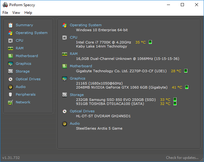Image resolution: width=204 pixels, height=162 pixels.
Task: Click the 41 °C graphics temperature value
Action: [x=177, y=87]
